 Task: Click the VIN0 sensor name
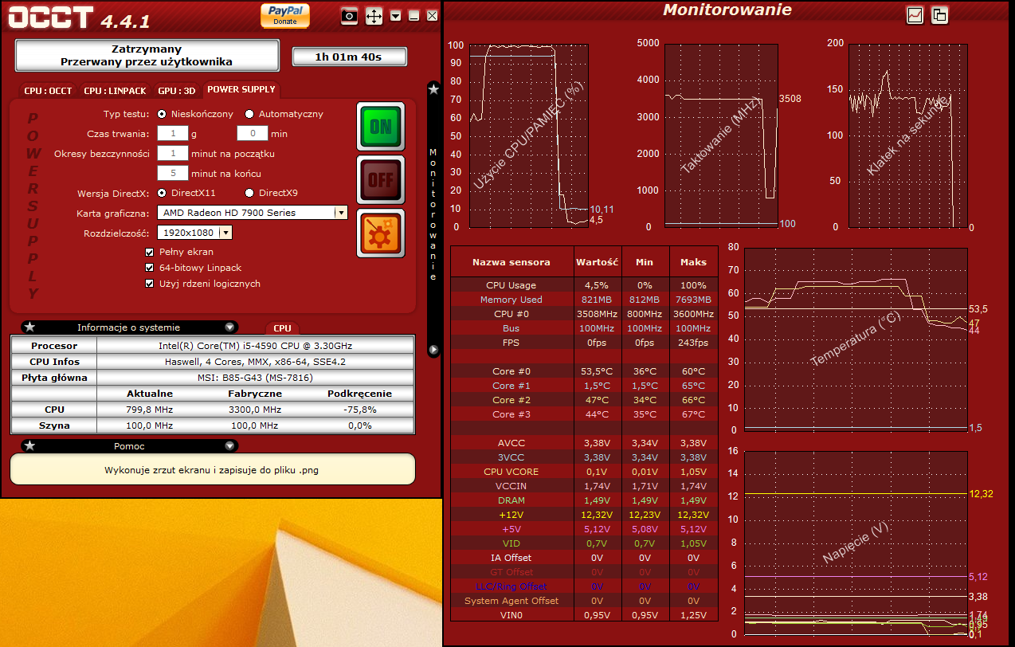pyautogui.click(x=511, y=615)
